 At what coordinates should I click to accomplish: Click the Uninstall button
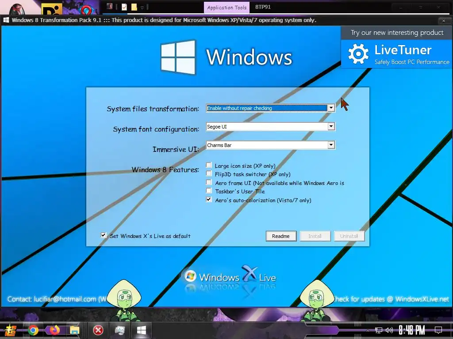pos(349,236)
